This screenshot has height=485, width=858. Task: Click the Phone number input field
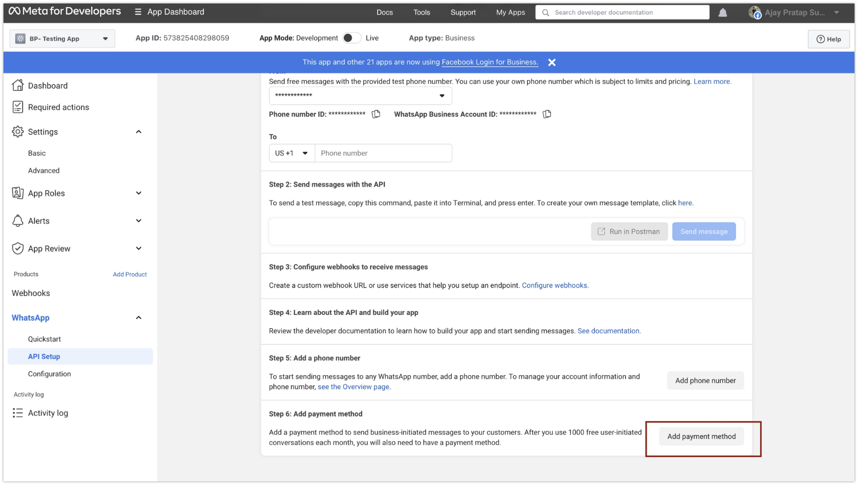(x=383, y=153)
